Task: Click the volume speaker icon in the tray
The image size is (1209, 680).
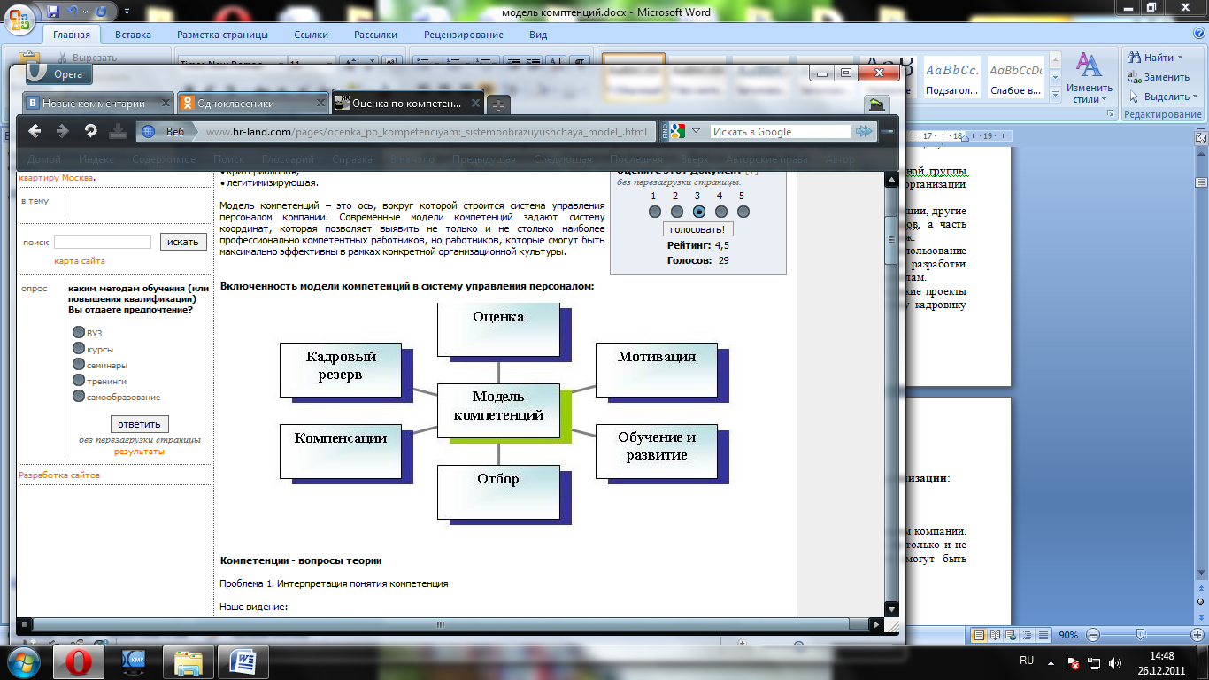Action: coord(1116,662)
